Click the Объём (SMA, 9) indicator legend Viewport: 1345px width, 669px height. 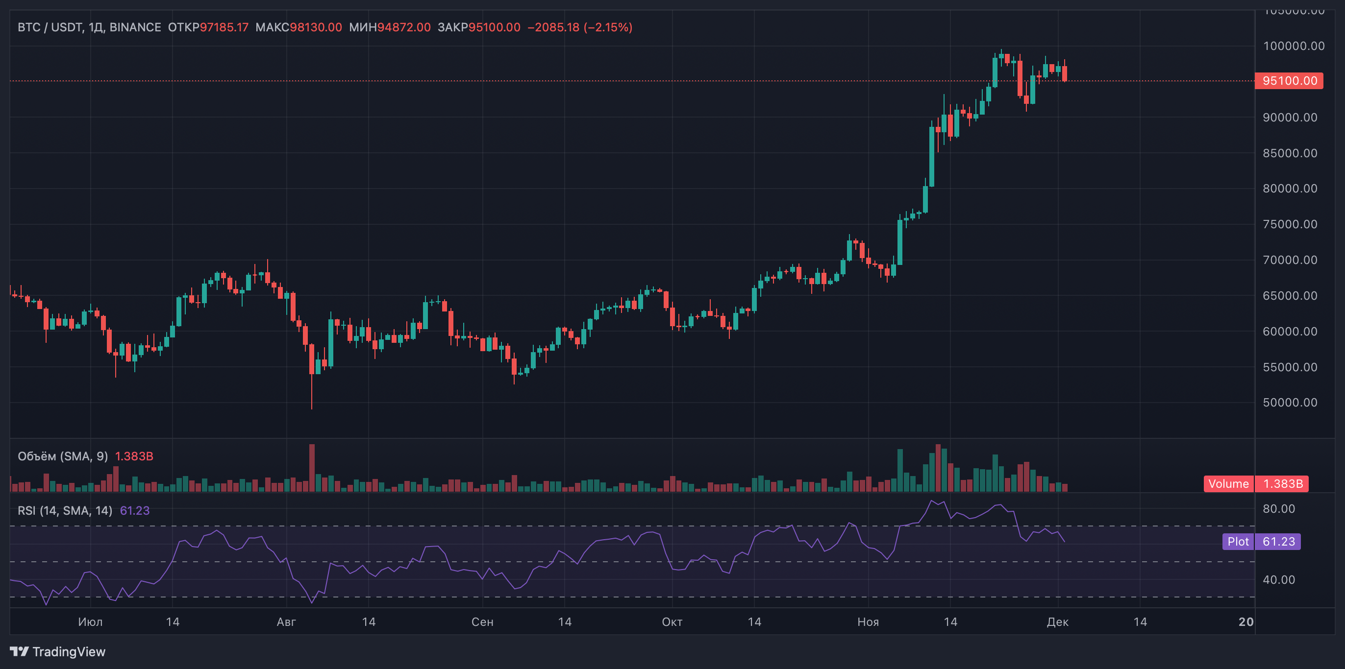click(x=63, y=456)
